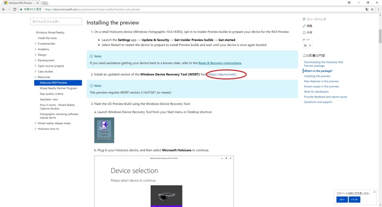
Task: Click the 編集 edit pencil icon
Action: 304,26
